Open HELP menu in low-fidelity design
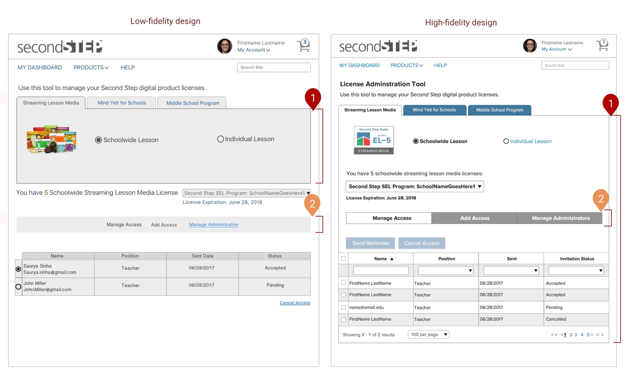 click(128, 67)
